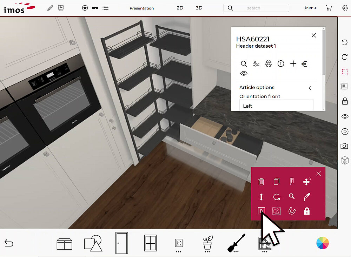Click the rotate icon in the red menu
This screenshot has width=351, height=257.
tap(276, 197)
